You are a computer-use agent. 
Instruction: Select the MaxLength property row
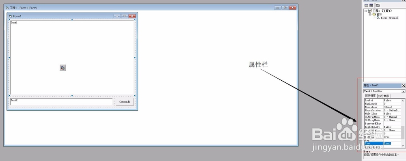382,103
